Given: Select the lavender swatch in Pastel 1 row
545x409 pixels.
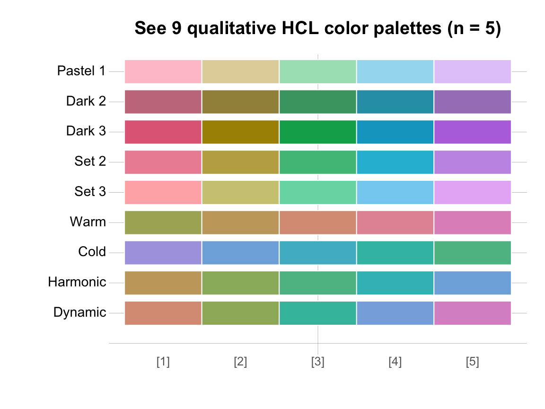Looking at the screenshot, I should click(x=472, y=72).
